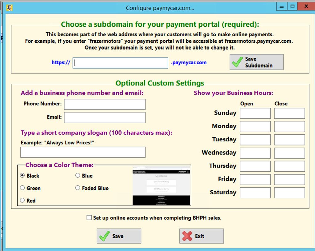This screenshot has height=251, width=315.
Task: Click the "https://" prefix text
Action: [61, 63]
